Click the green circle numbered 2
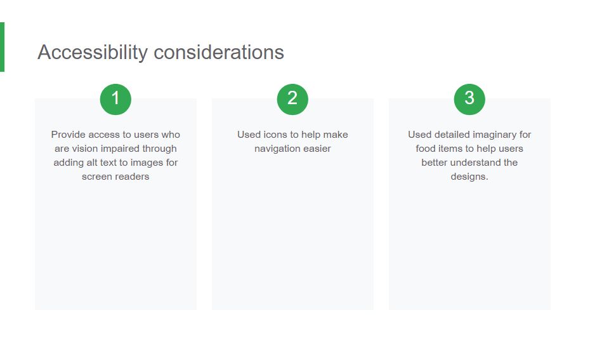The width and height of the screenshot is (609, 343). [x=292, y=99]
